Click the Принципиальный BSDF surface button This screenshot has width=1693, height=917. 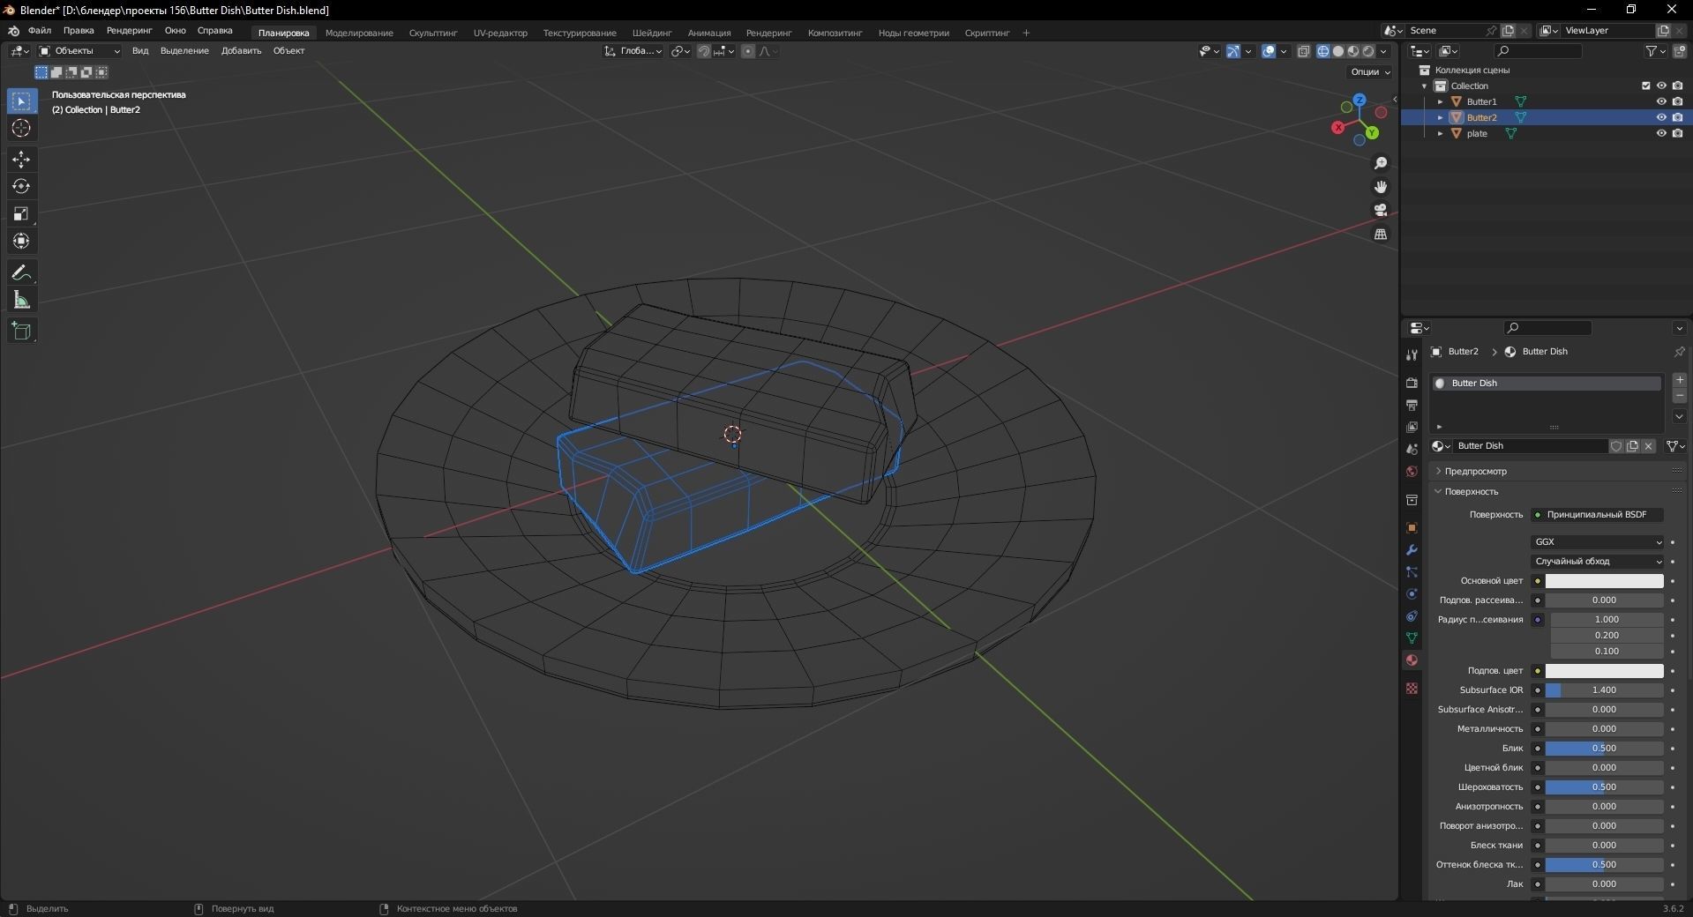(x=1598, y=515)
